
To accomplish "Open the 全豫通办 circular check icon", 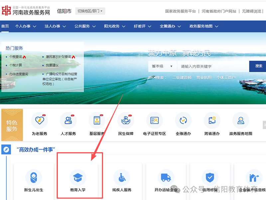I will coord(183,120).
